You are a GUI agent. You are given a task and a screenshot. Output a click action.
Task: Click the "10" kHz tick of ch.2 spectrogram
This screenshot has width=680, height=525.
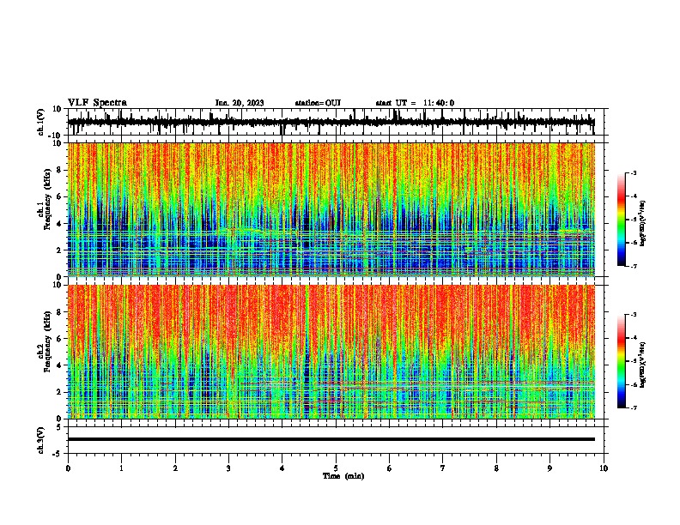(58, 285)
